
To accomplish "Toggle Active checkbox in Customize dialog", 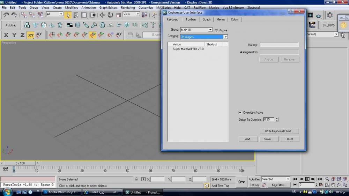I will point(216,30).
